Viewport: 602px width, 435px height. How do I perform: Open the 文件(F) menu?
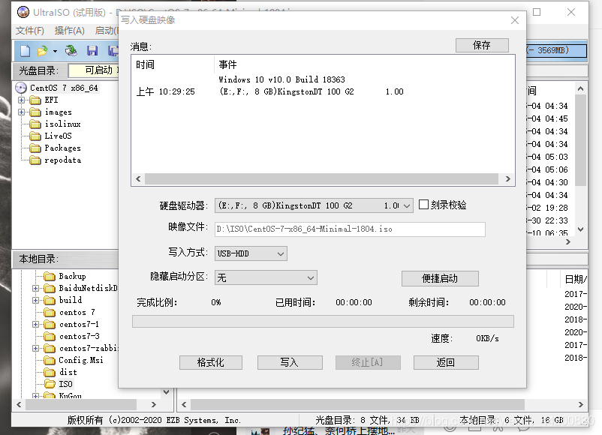(30, 31)
